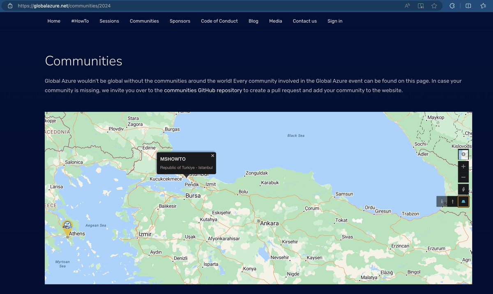
Task: Click the Kayseri label on the map
Action: [315, 258]
